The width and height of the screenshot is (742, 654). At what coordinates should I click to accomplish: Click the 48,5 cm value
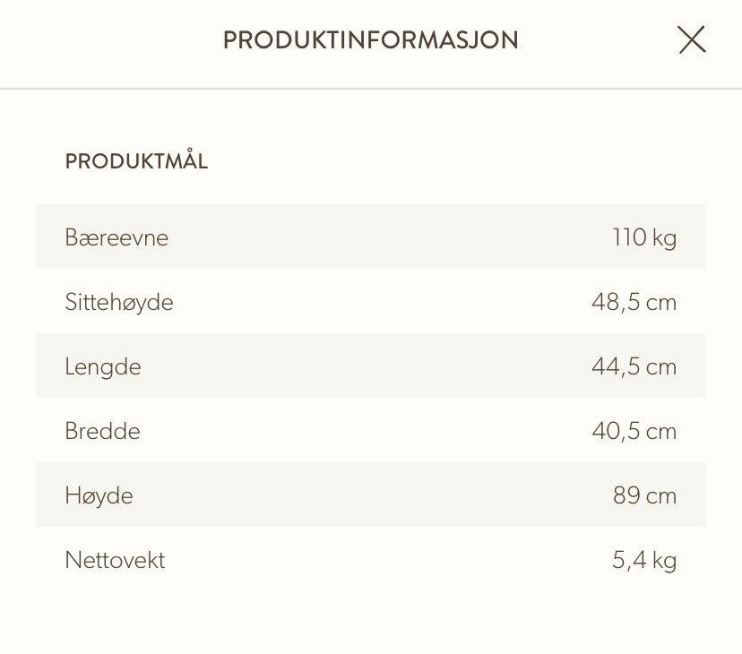coord(634,302)
